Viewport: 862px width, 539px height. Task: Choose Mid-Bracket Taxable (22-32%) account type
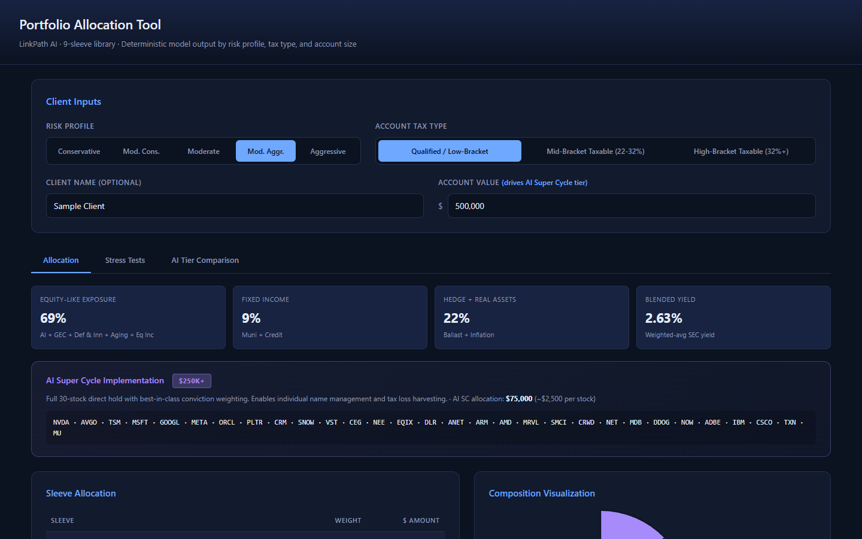coord(596,151)
